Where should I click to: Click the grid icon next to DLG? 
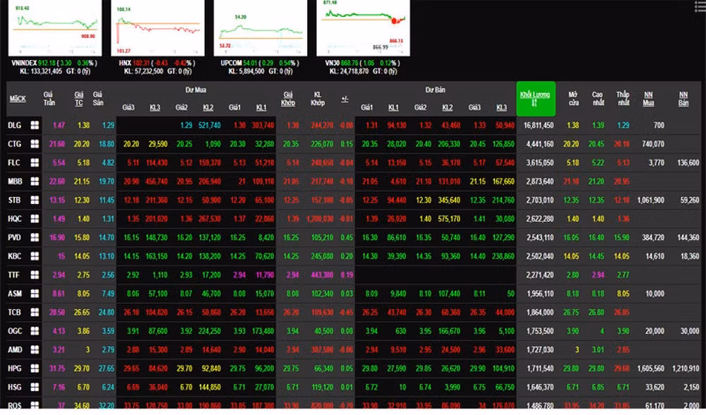pyautogui.click(x=33, y=125)
